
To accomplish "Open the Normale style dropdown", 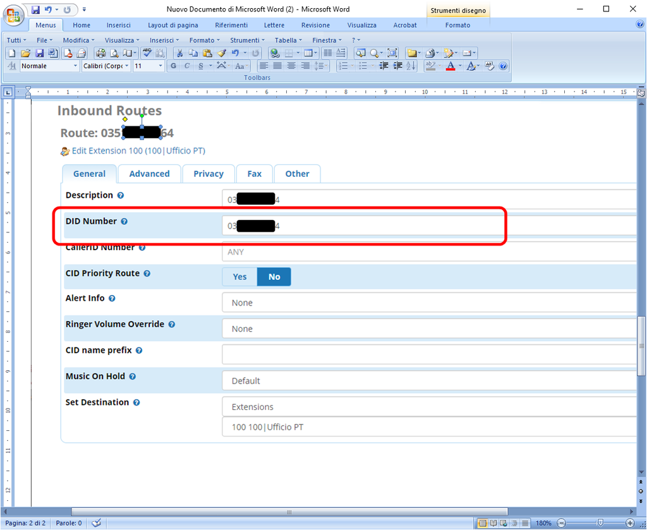I will coord(75,66).
